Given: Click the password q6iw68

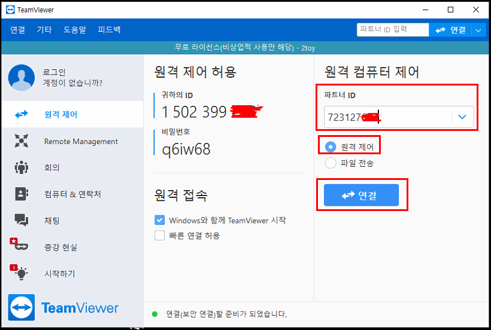Looking at the screenshot, I should click(x=186, y=149).
